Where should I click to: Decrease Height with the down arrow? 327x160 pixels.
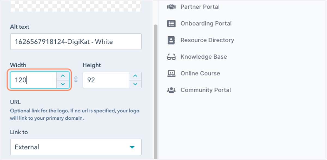(135, 84)
